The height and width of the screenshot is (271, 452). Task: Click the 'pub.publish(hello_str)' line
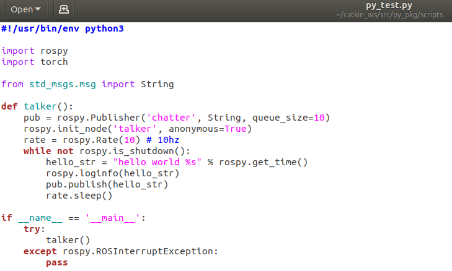(107, 184)
